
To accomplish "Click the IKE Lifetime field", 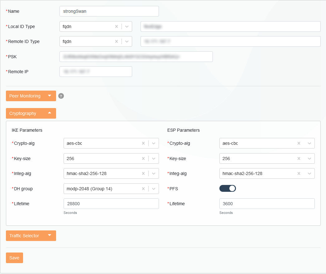I will click(111, 204).
